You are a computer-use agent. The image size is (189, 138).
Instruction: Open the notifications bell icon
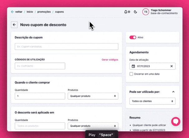(126, 12)
